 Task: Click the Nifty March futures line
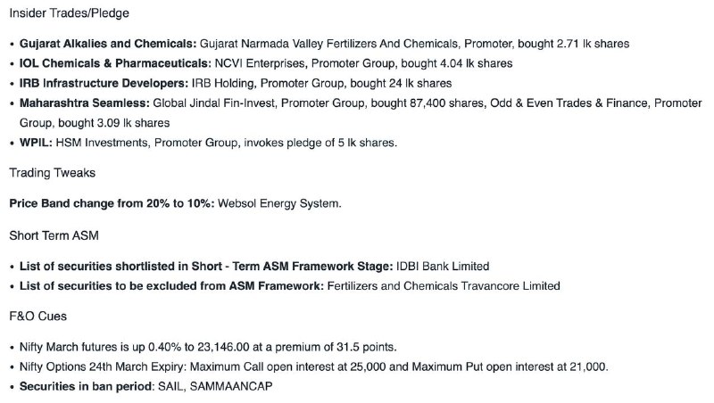click(208, 347)
